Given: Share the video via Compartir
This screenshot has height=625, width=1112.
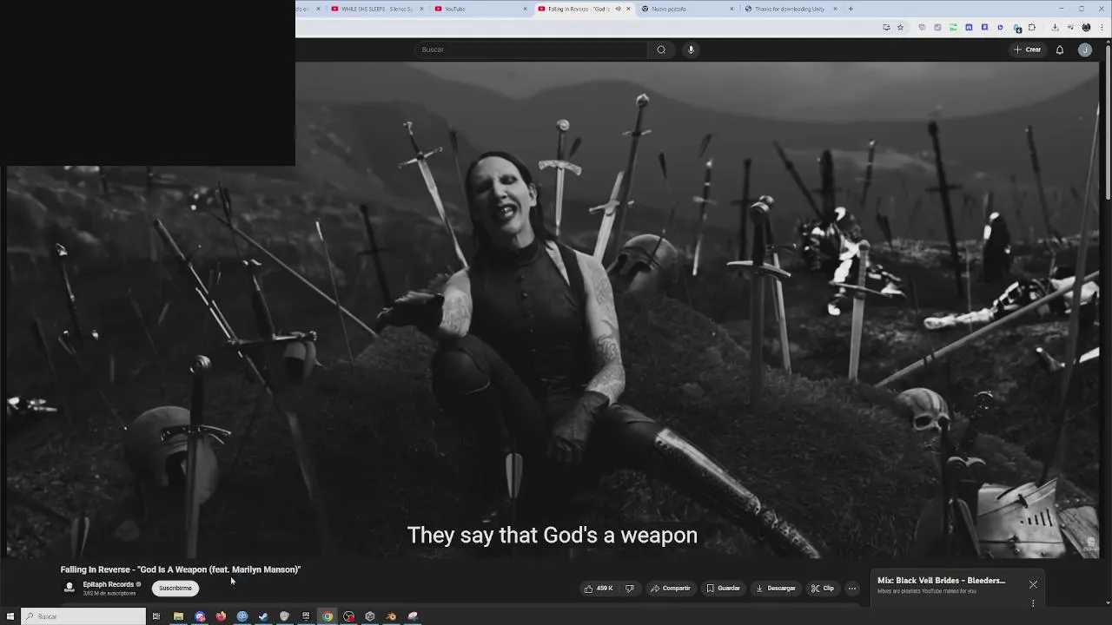Looking at the screenshot, I should (x=671, y=589).
